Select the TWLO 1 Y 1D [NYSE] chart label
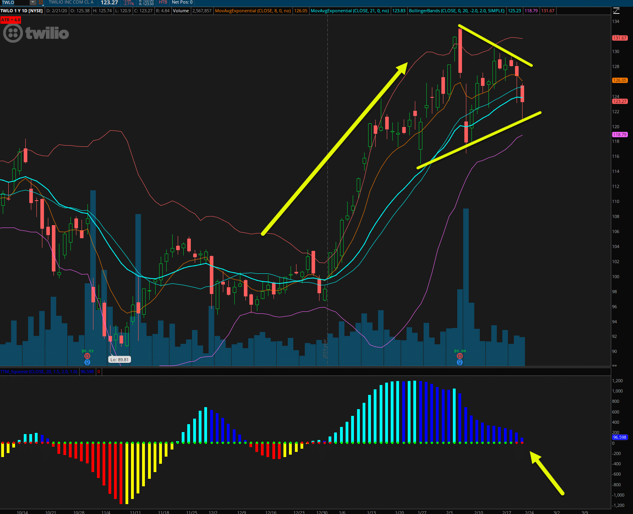 [22, 11]
